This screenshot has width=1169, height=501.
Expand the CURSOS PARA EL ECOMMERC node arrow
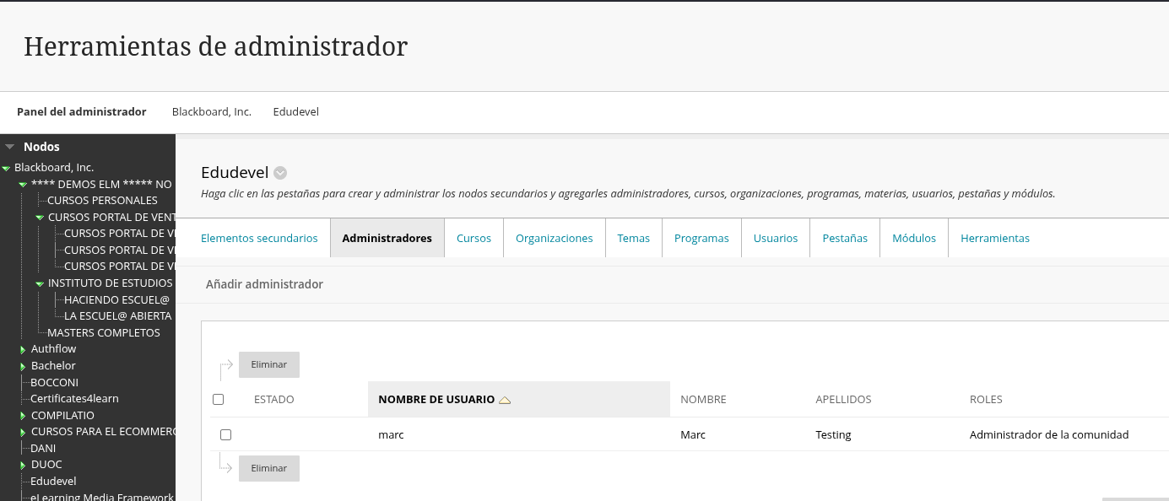point(23,432)
